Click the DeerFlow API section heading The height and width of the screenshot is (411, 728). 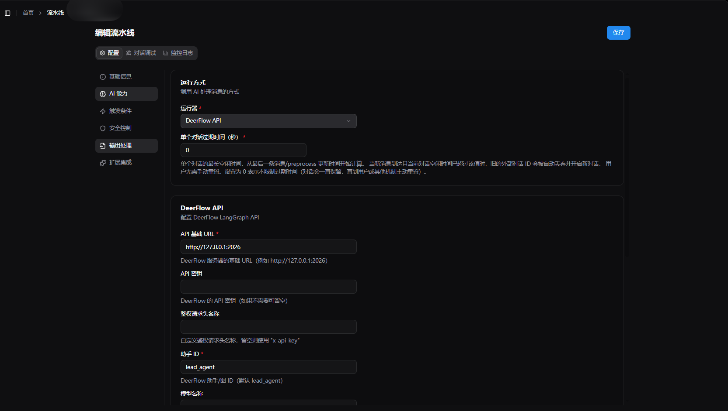202,208
